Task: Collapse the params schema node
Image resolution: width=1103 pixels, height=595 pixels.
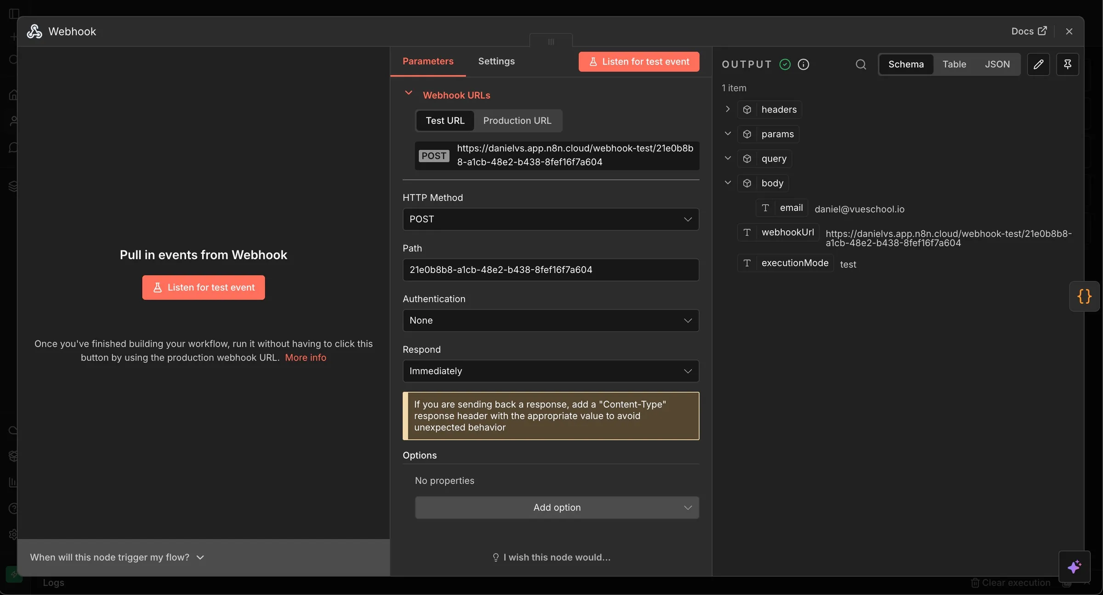Action: tap(728, 134)
